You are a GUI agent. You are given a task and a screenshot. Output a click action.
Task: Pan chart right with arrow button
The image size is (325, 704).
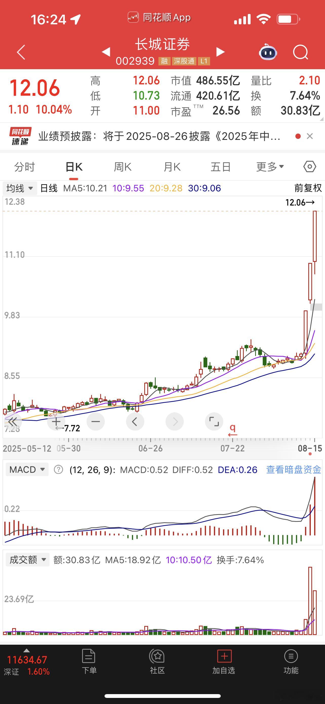174,421
